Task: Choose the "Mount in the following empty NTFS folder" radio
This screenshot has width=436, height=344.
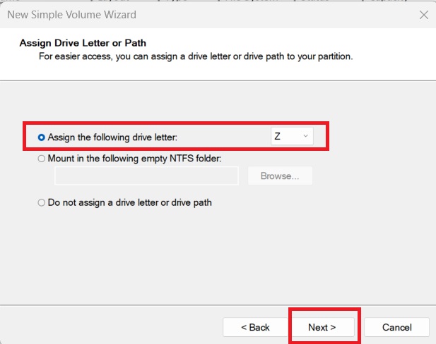Action: tap(41, 159)
